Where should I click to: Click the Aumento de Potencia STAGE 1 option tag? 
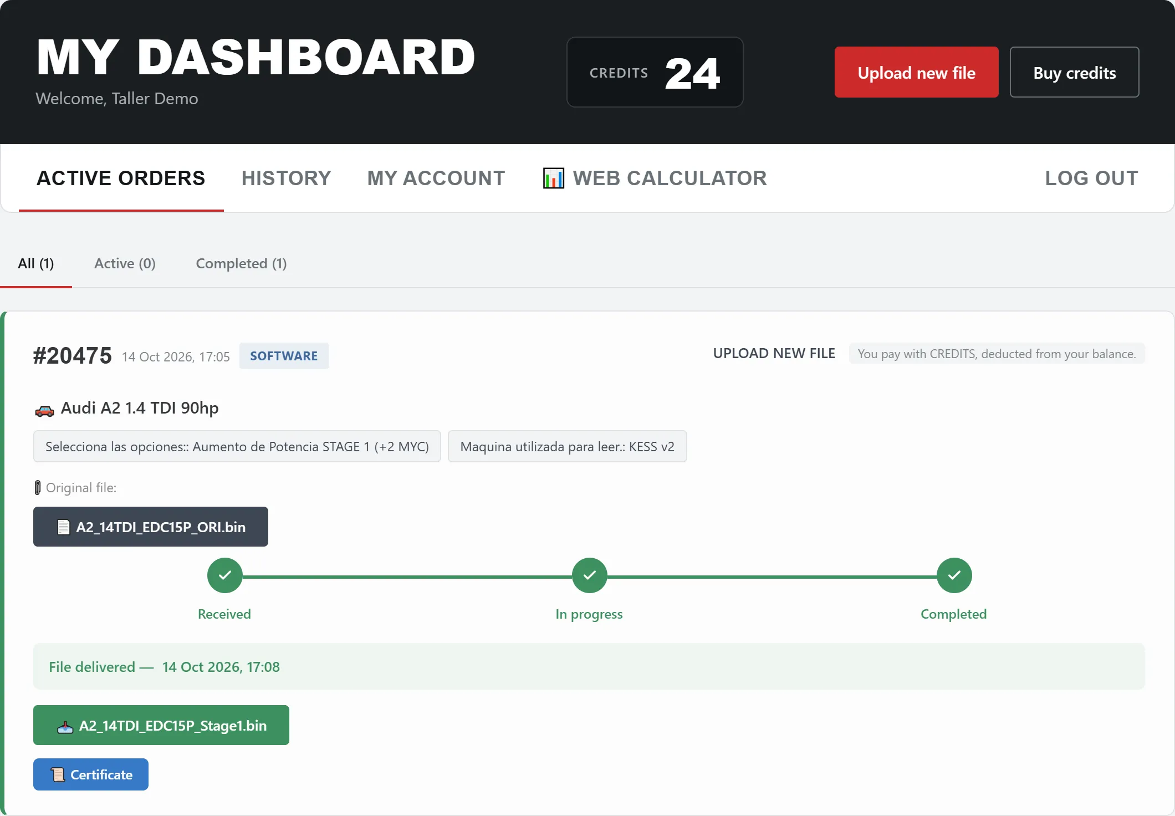[x=237, y=446]
